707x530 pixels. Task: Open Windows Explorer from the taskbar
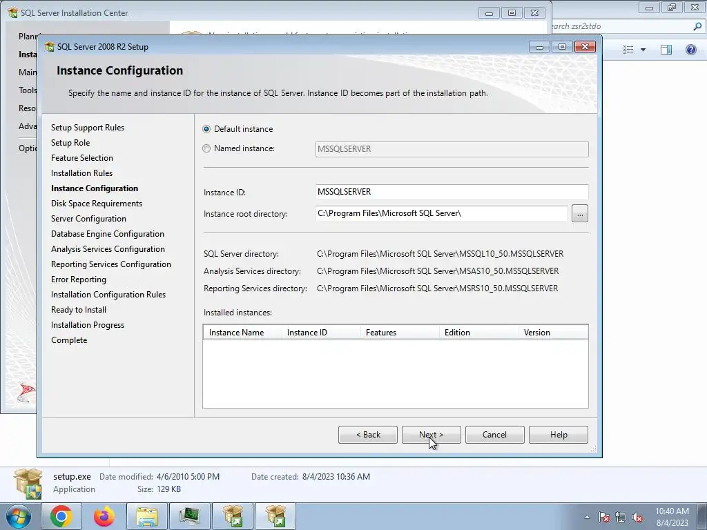[x=147, y=516]
